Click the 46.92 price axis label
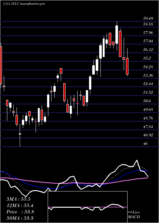The image size is (159, 223). pyautogui.click(x=148, y=135)
